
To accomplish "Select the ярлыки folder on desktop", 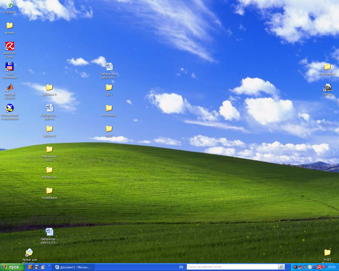I will click(x=10, y=28).
